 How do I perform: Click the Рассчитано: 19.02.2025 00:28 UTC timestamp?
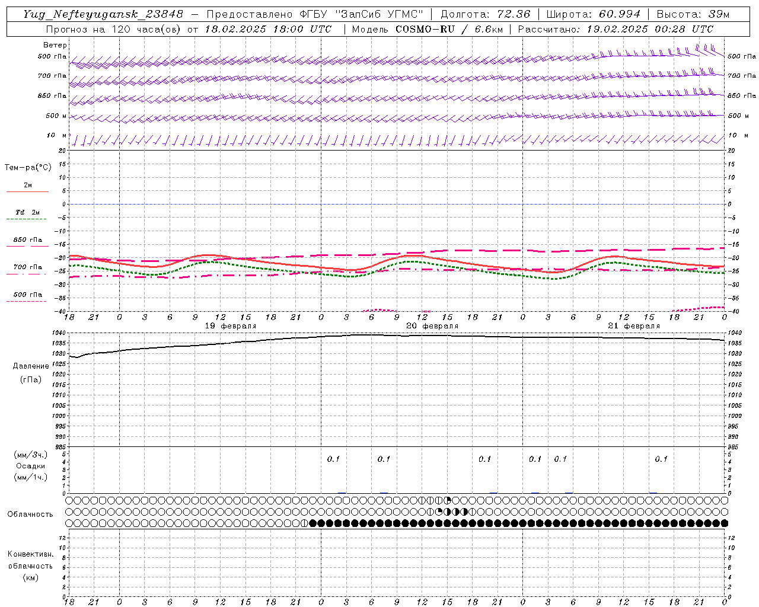616,29
